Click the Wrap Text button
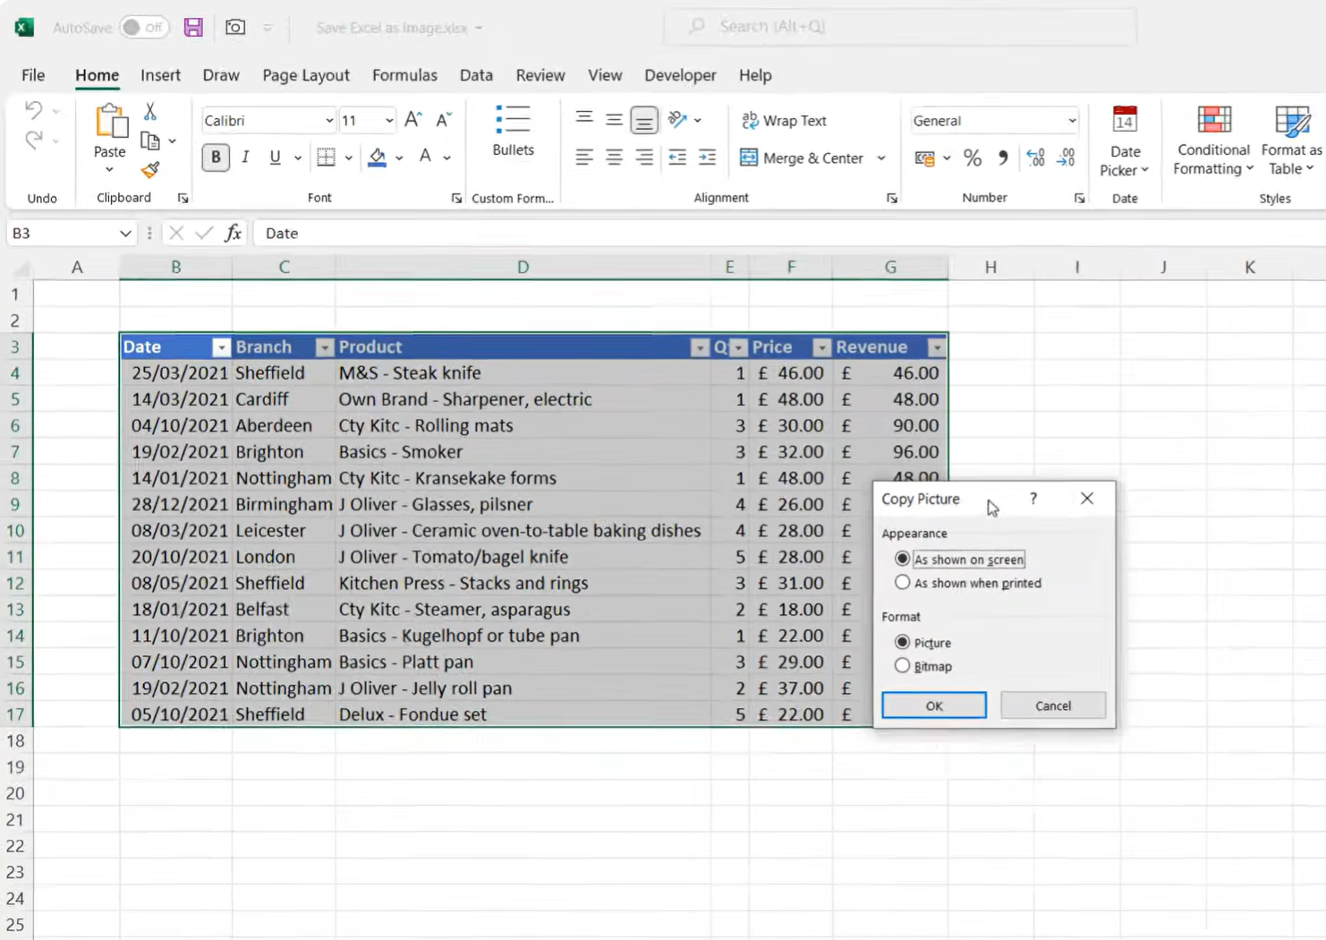The width and height of the screenshot is (1326, 940). pyautogui.click(x=785, y=121)
